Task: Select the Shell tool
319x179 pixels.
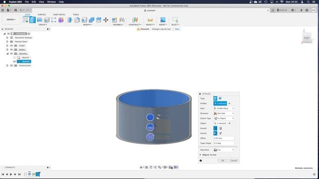Action: click(x=84, y=20)
